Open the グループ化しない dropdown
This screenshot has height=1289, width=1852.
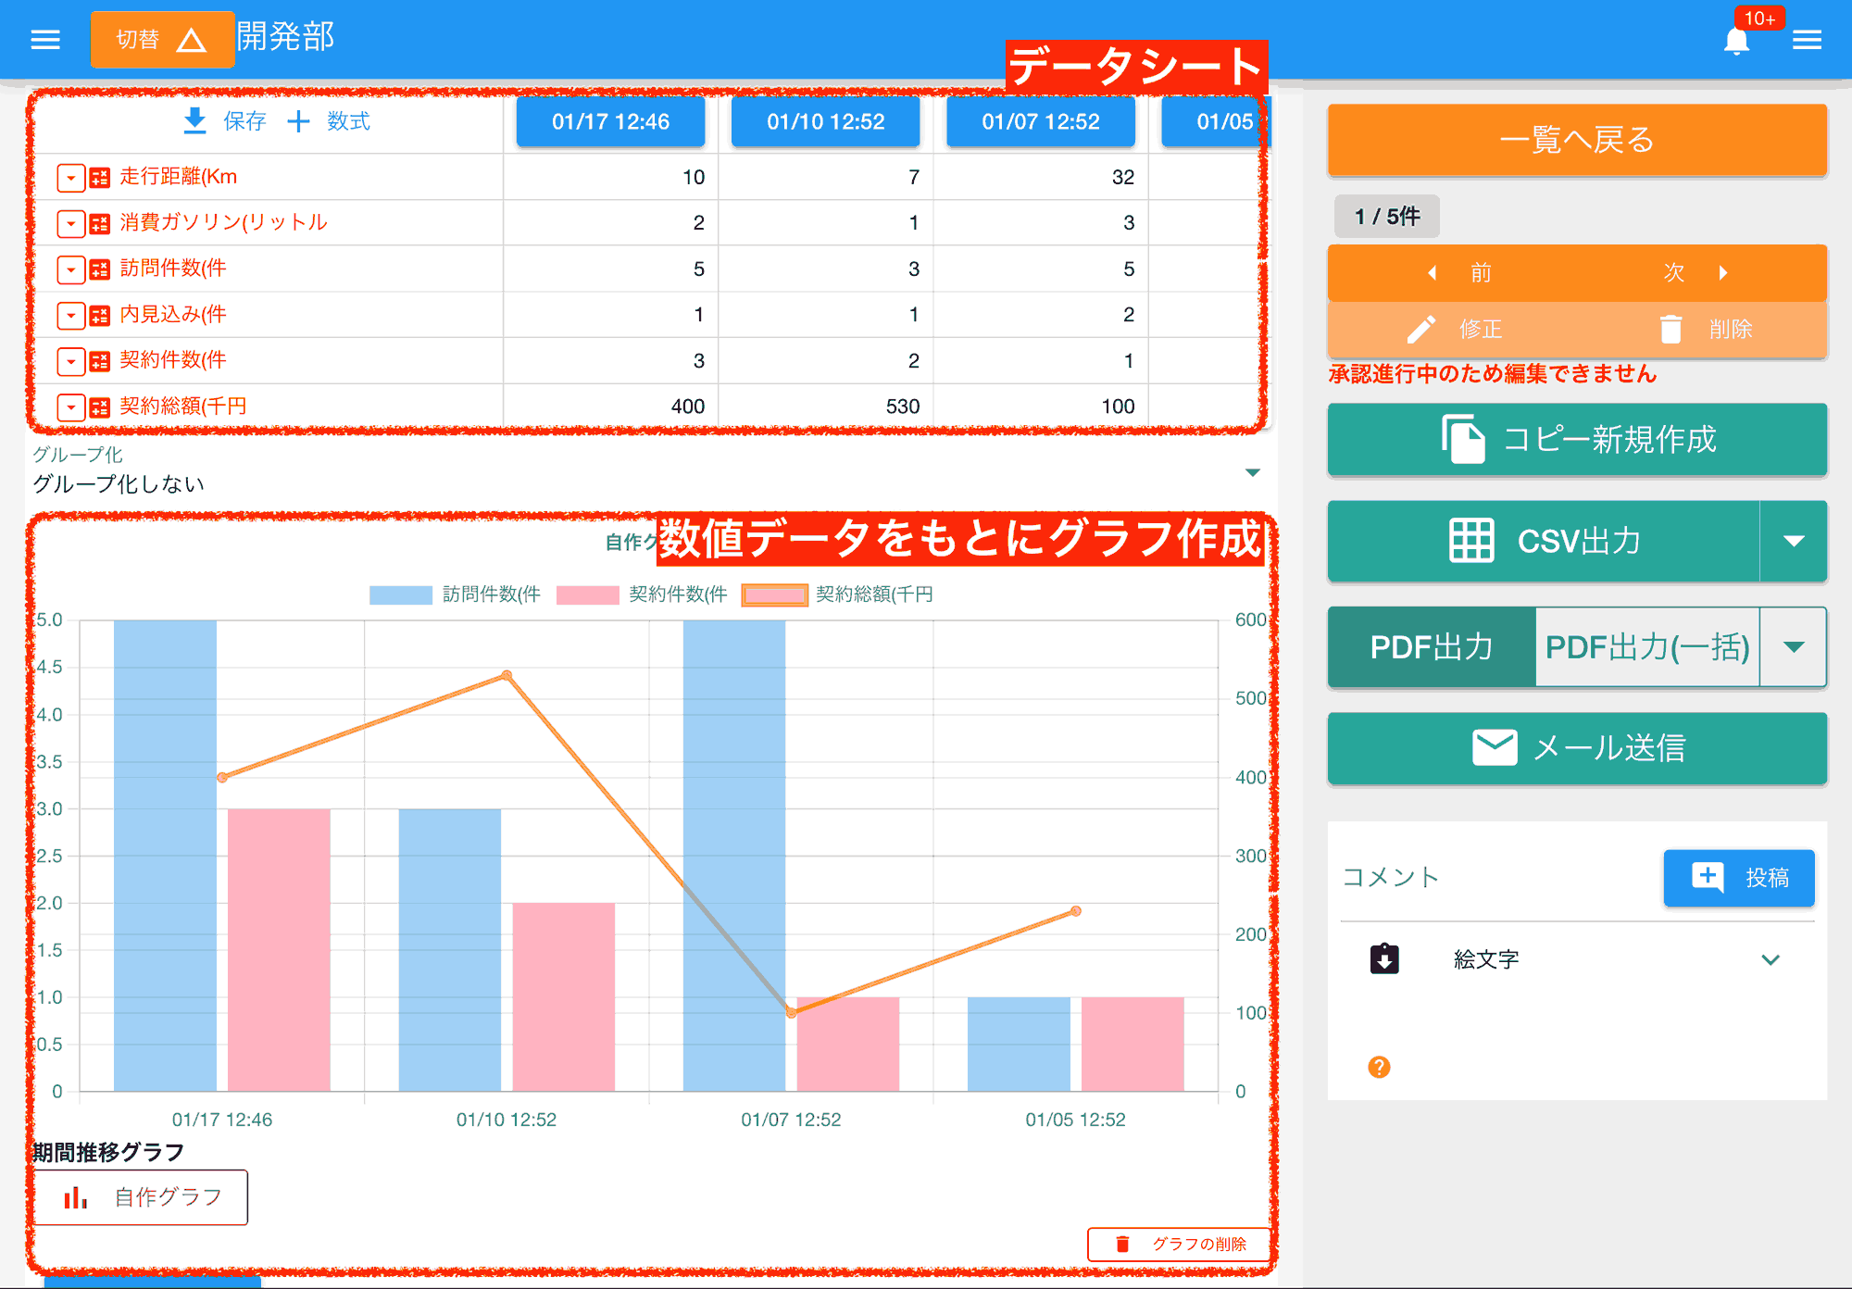[x=1252, y=472]
